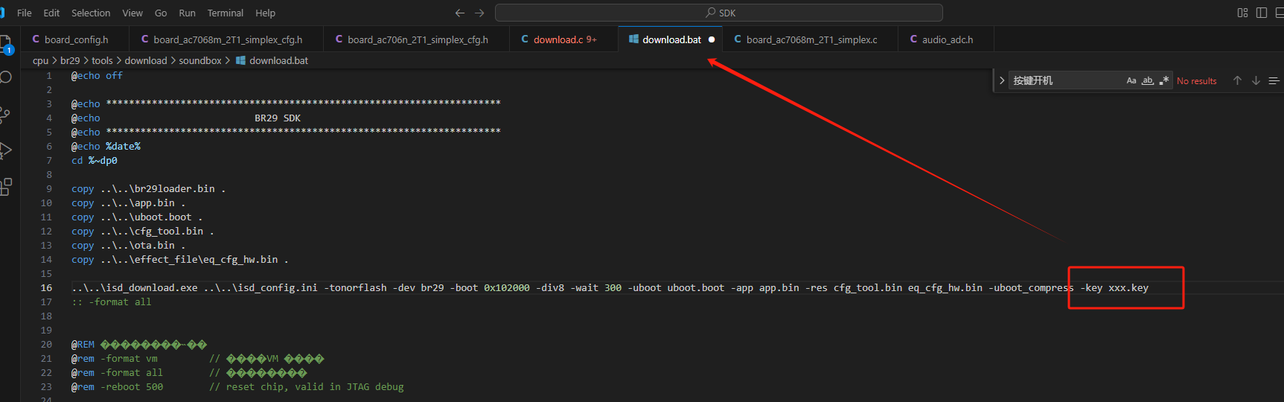Toggle primary side bar icon

1262,13
